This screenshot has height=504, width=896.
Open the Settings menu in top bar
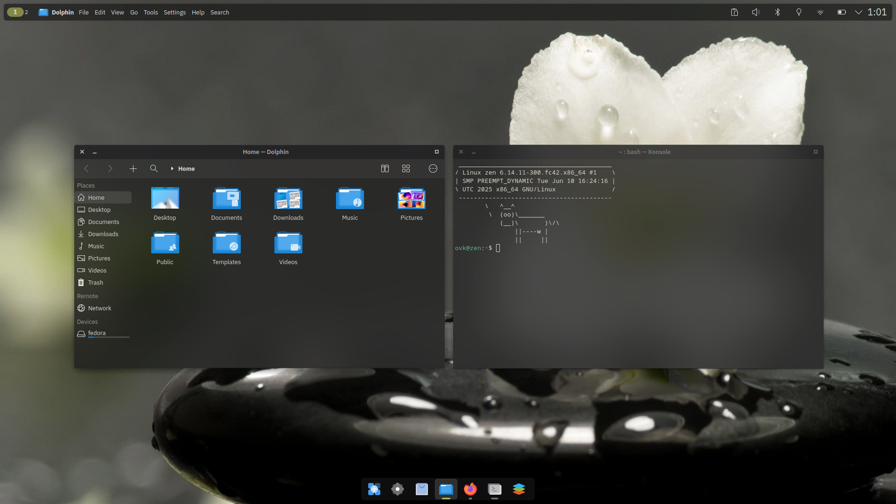pos(175,12)
